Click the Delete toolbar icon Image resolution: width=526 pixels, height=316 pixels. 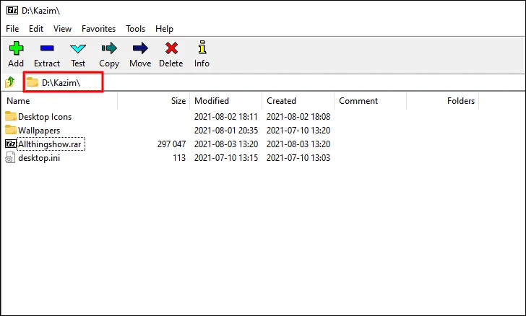click(x=171, y=49)
